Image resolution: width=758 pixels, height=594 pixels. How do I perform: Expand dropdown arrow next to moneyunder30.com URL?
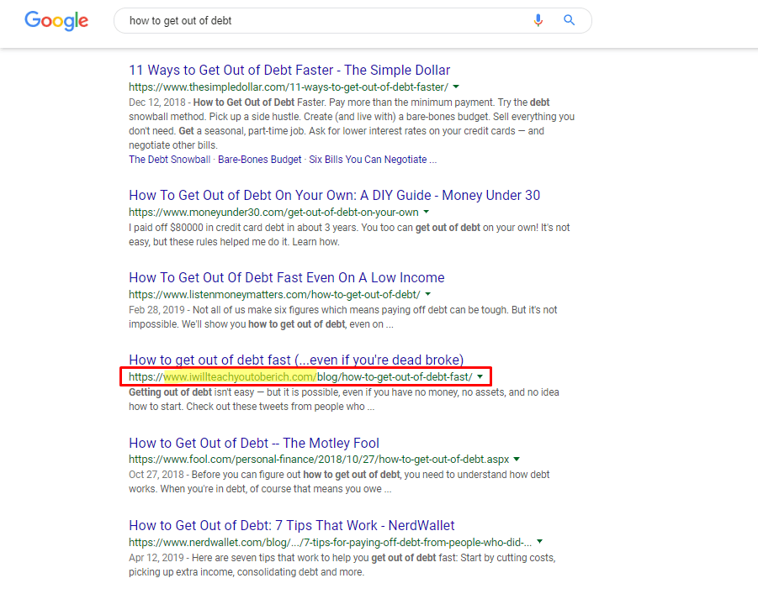tap(427, 212)
